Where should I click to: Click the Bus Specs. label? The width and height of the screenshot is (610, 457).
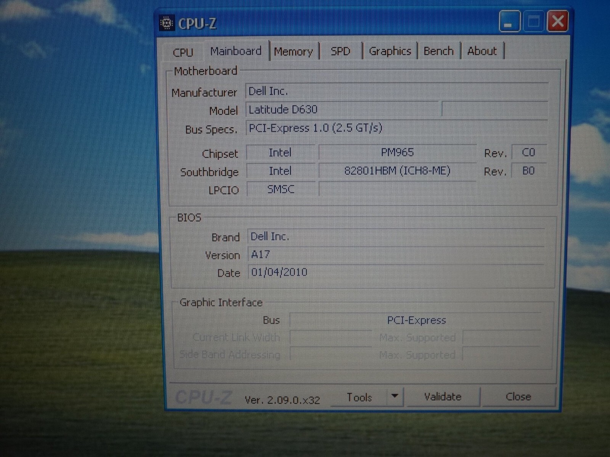tap(211, 129)
